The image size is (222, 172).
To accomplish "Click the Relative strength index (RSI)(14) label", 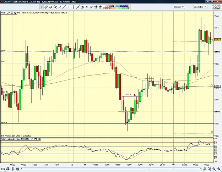I will (15, 139).
